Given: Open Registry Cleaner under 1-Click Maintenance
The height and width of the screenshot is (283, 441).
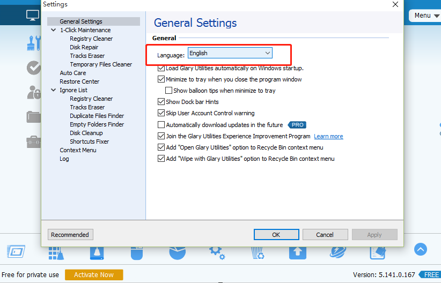Looking at the screenshot, I should [x=91, y=39].
